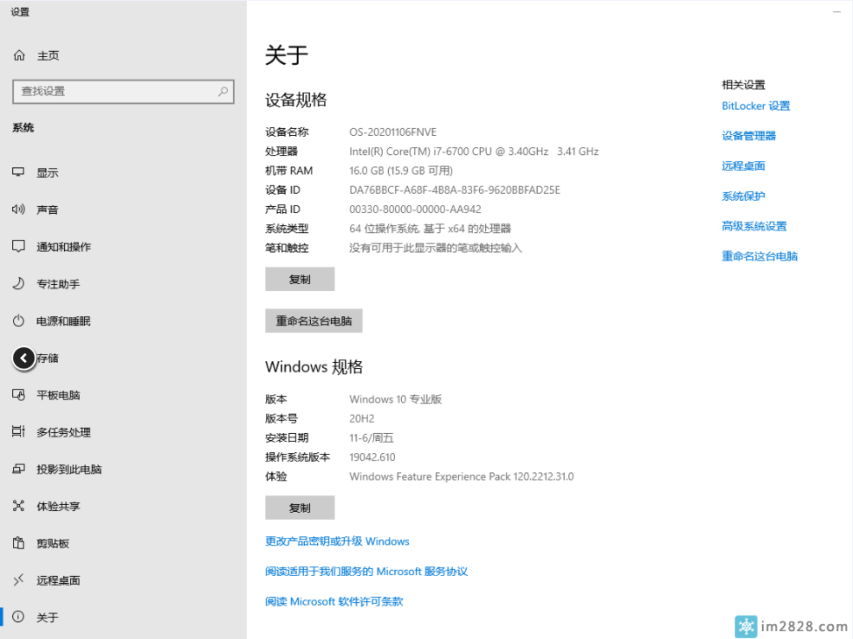
Task: Click the round back arrow button
Action: pos(24,359)
